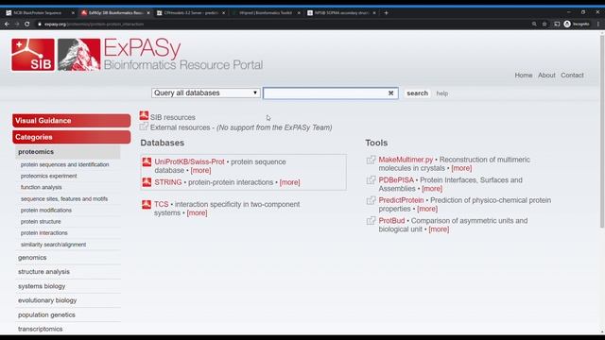605x340 pixels.
Task: Open the MakeMultimer.py tool link
Action: [x=406, y=160]
